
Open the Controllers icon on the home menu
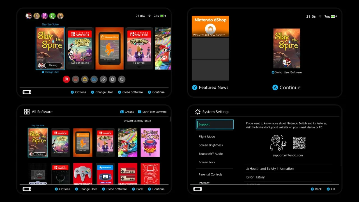point(103,79)
